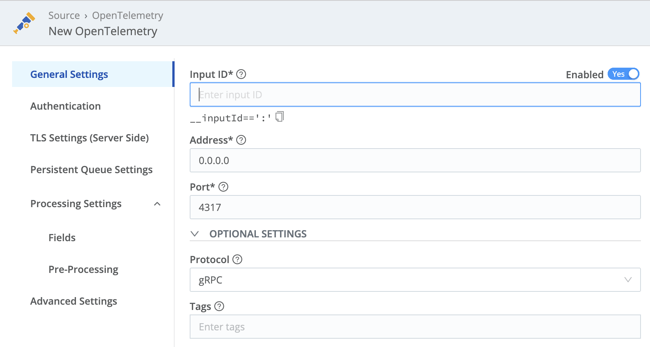Collapse the Optional Settings section
The width and height of the screenshot is (650, 347).
(x=195, y=234)
